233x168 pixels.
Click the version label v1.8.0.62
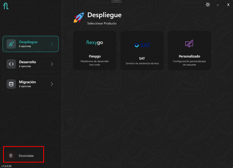pyautogui.click(x=7, y=166)
